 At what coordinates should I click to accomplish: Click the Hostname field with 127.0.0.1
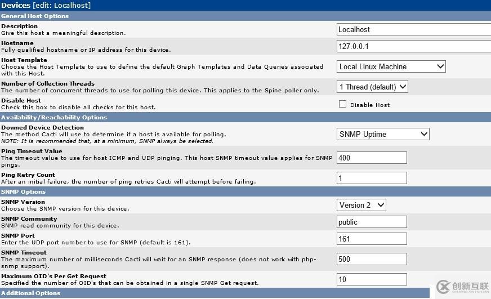click(x=414, y=46)
